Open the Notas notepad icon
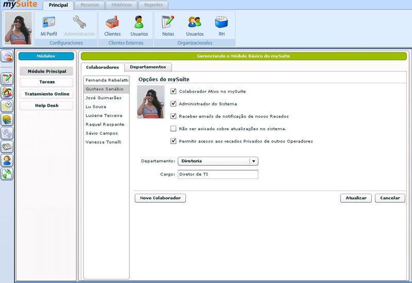This screenshot has height=283, width=412. (x=168, y=26)
